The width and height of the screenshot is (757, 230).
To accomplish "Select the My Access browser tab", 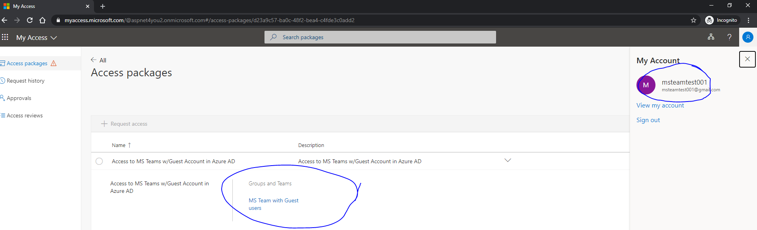I will pyautogui.click(x=47, y=6).
